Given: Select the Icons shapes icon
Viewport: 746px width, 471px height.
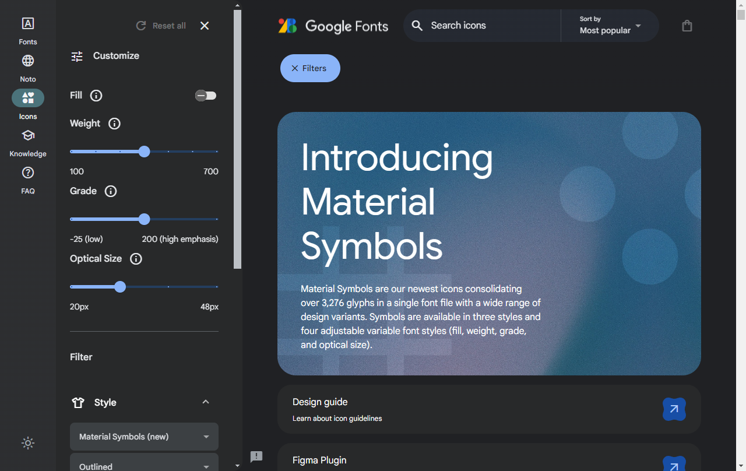Looking at the screenshot, I should [28, 98].
